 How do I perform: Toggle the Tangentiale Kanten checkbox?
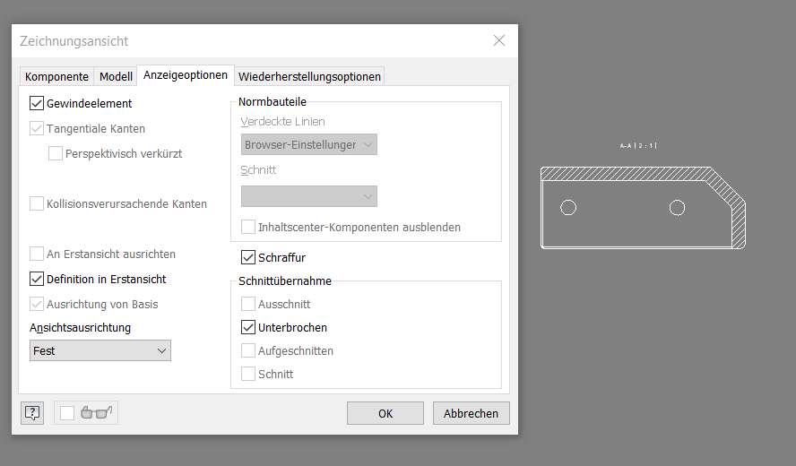point(37,128)
